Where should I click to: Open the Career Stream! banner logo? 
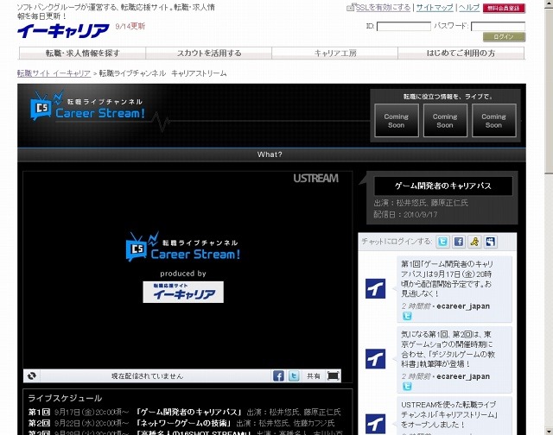pyautogui.click(x=87, y=105)
